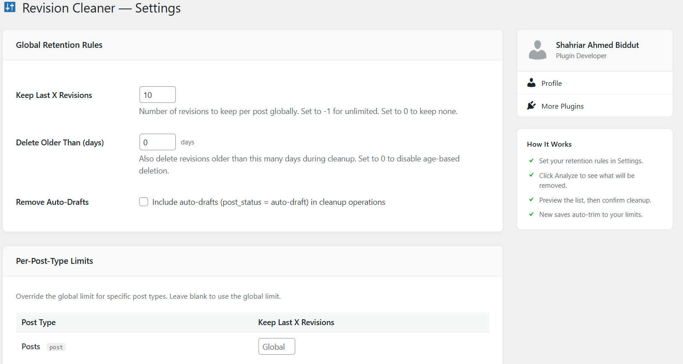Click the checkmark next to 'Set your retention rules'
This screenshot has height=364, width=683.
point(531,161)
